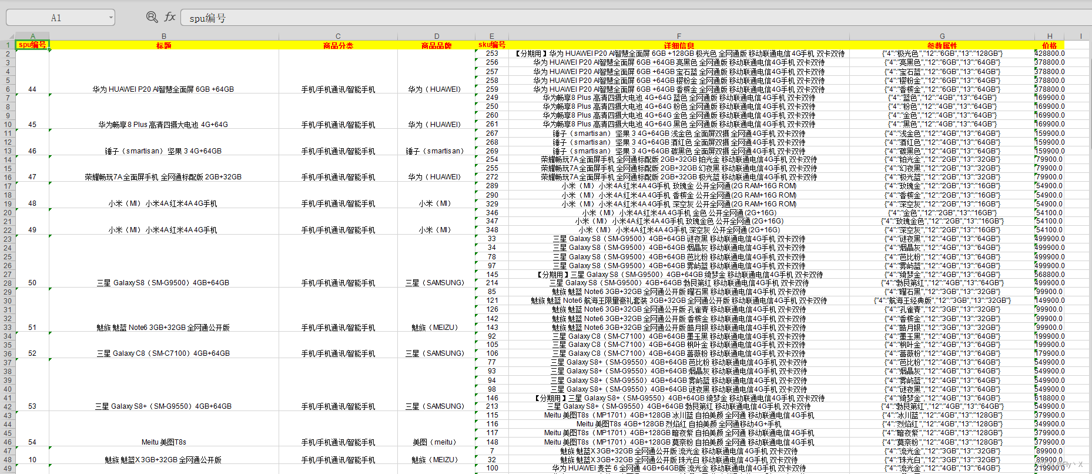Select the 标题 header cell
This screenshot has width=1092, height=474.
click(x=164, y=45)
